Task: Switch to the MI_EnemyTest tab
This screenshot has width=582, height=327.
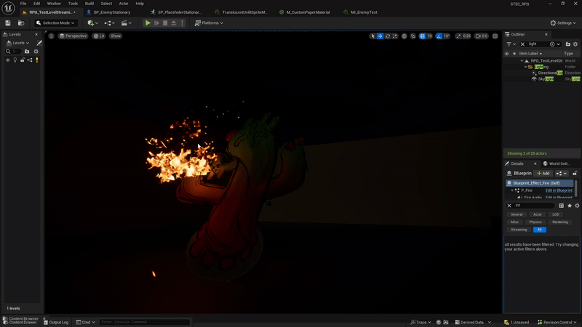Action: click(x=364, y=12)
